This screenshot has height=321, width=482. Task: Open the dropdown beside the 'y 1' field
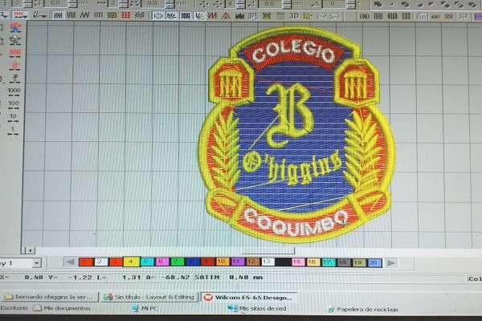[x=36, y=263]
